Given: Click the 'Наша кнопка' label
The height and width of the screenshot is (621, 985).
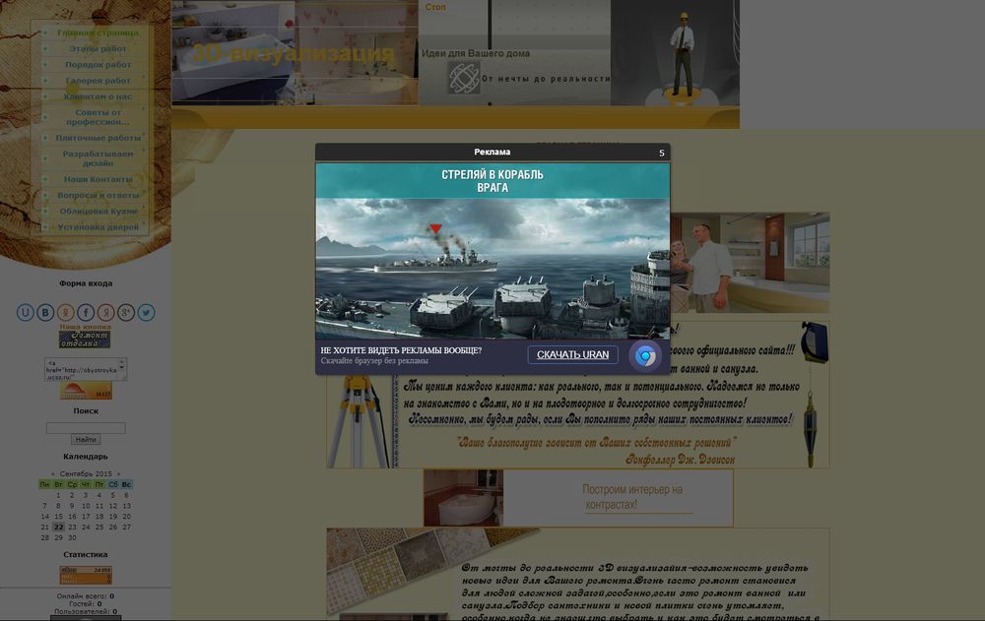Looking at the screenshot, I should point(86,327).
